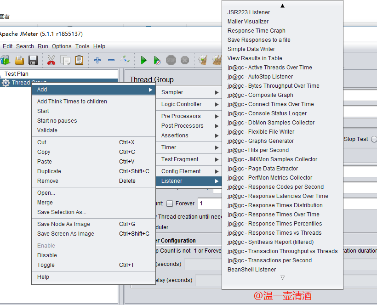Select Start no pauses menu entry
The height and width of the screenshot is (305, 377).
pos(93,121)
